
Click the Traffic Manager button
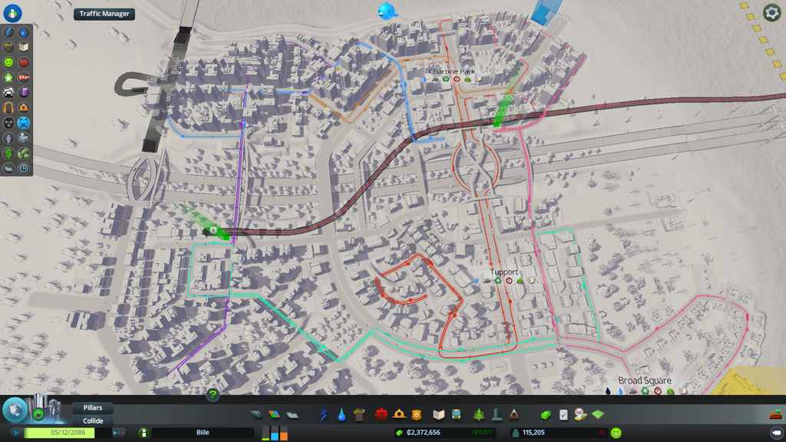coord(104,14)
